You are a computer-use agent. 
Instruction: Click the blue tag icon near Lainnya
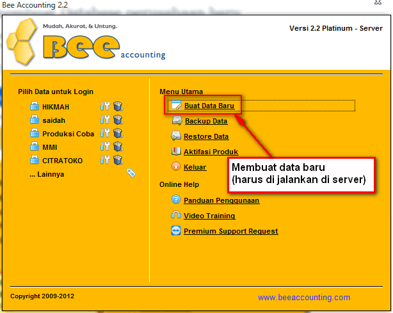point(131,173)
